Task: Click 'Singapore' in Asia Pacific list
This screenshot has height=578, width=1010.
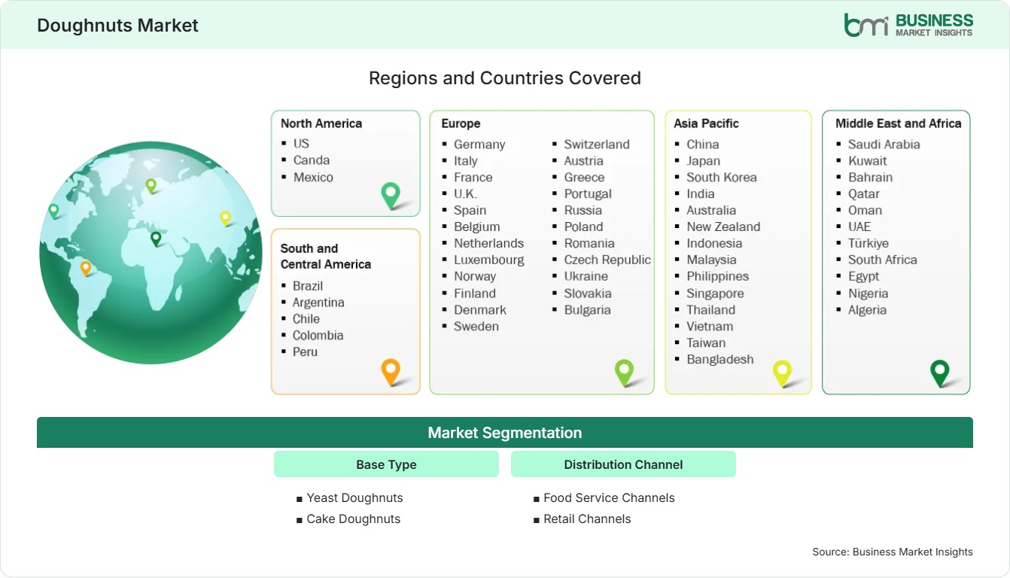Action: coord(715,293)
